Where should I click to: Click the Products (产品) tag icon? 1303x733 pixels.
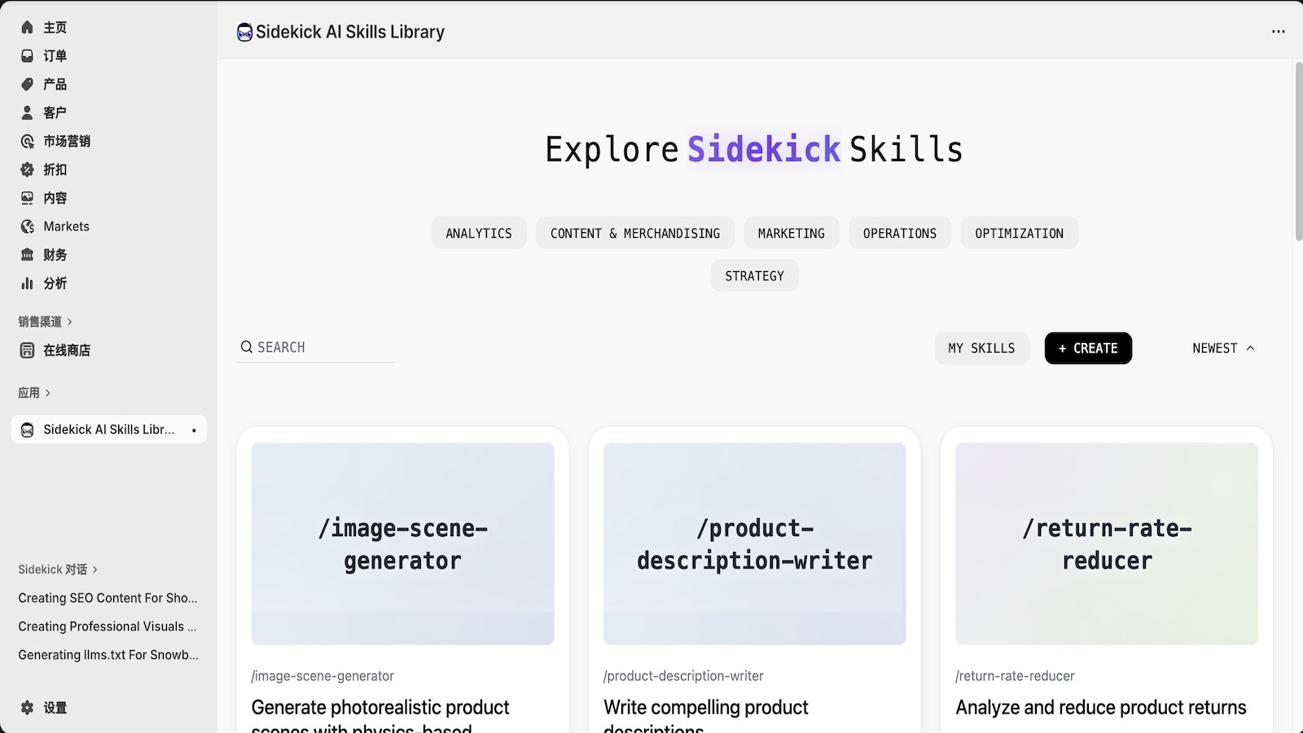(x=27, y=85)
